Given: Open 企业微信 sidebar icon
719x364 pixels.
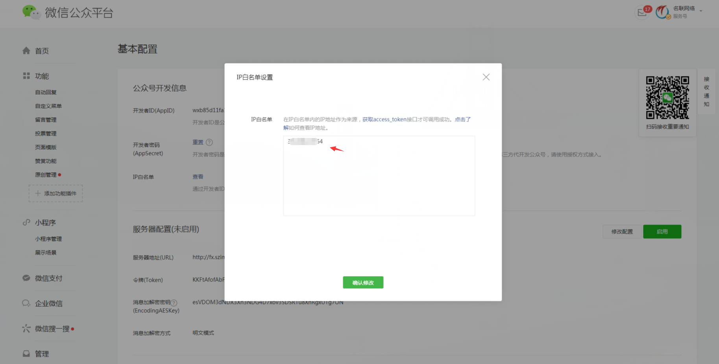Looking at the screenshot, I should pos(26,303).
